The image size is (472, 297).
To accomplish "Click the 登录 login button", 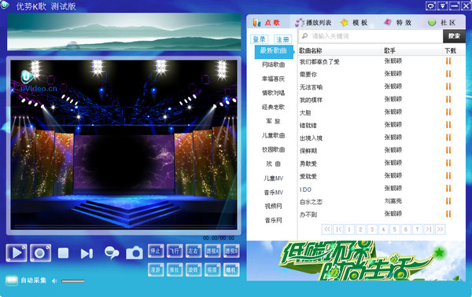I will (259, 39).
